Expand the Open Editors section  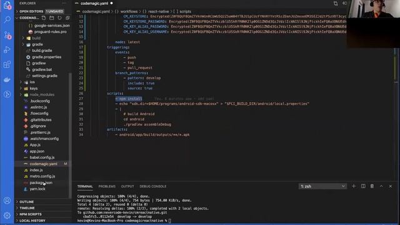31,11
